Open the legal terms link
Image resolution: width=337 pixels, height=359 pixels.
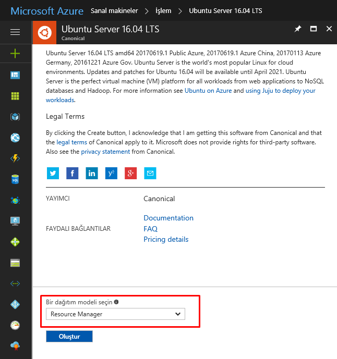click(72, 142)
